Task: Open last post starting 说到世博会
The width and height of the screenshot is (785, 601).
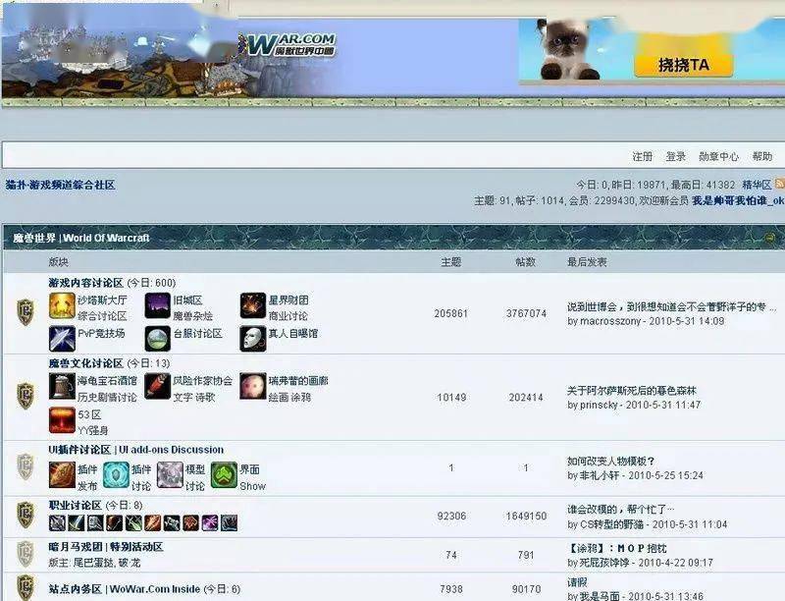Action: (671, 307)
